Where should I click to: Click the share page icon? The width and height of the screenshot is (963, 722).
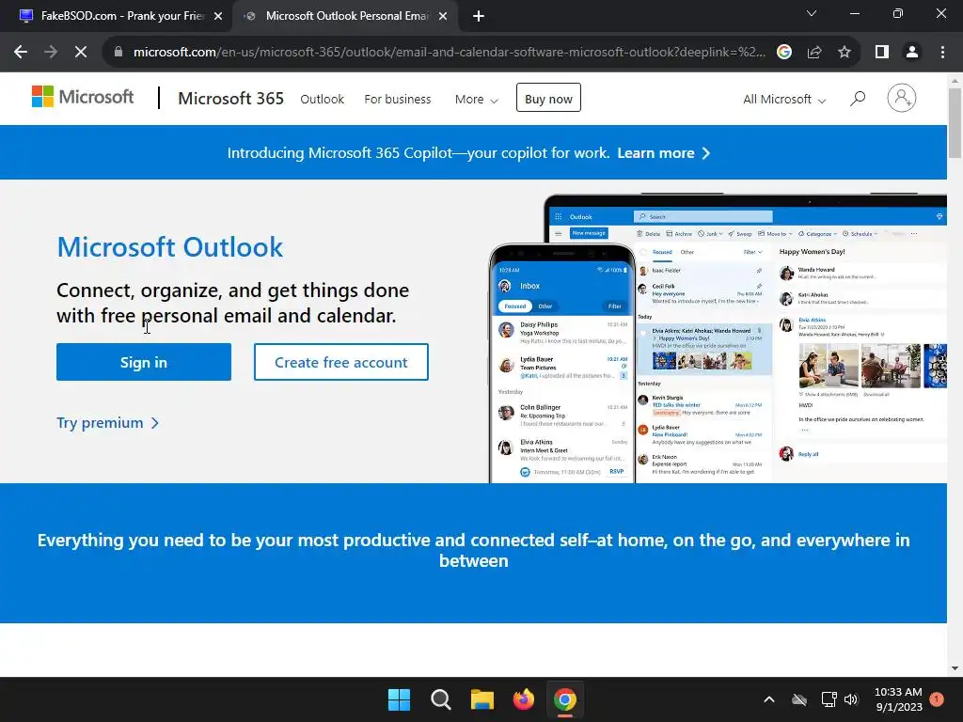[814, 53]
